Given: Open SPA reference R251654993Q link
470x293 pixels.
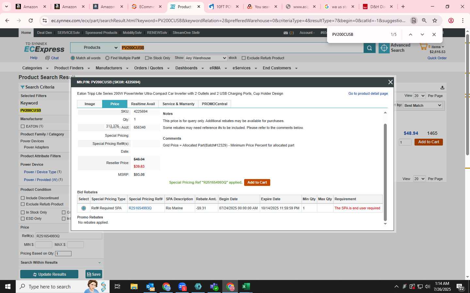Looking at the screenshot, I should [x=140, y=208].
